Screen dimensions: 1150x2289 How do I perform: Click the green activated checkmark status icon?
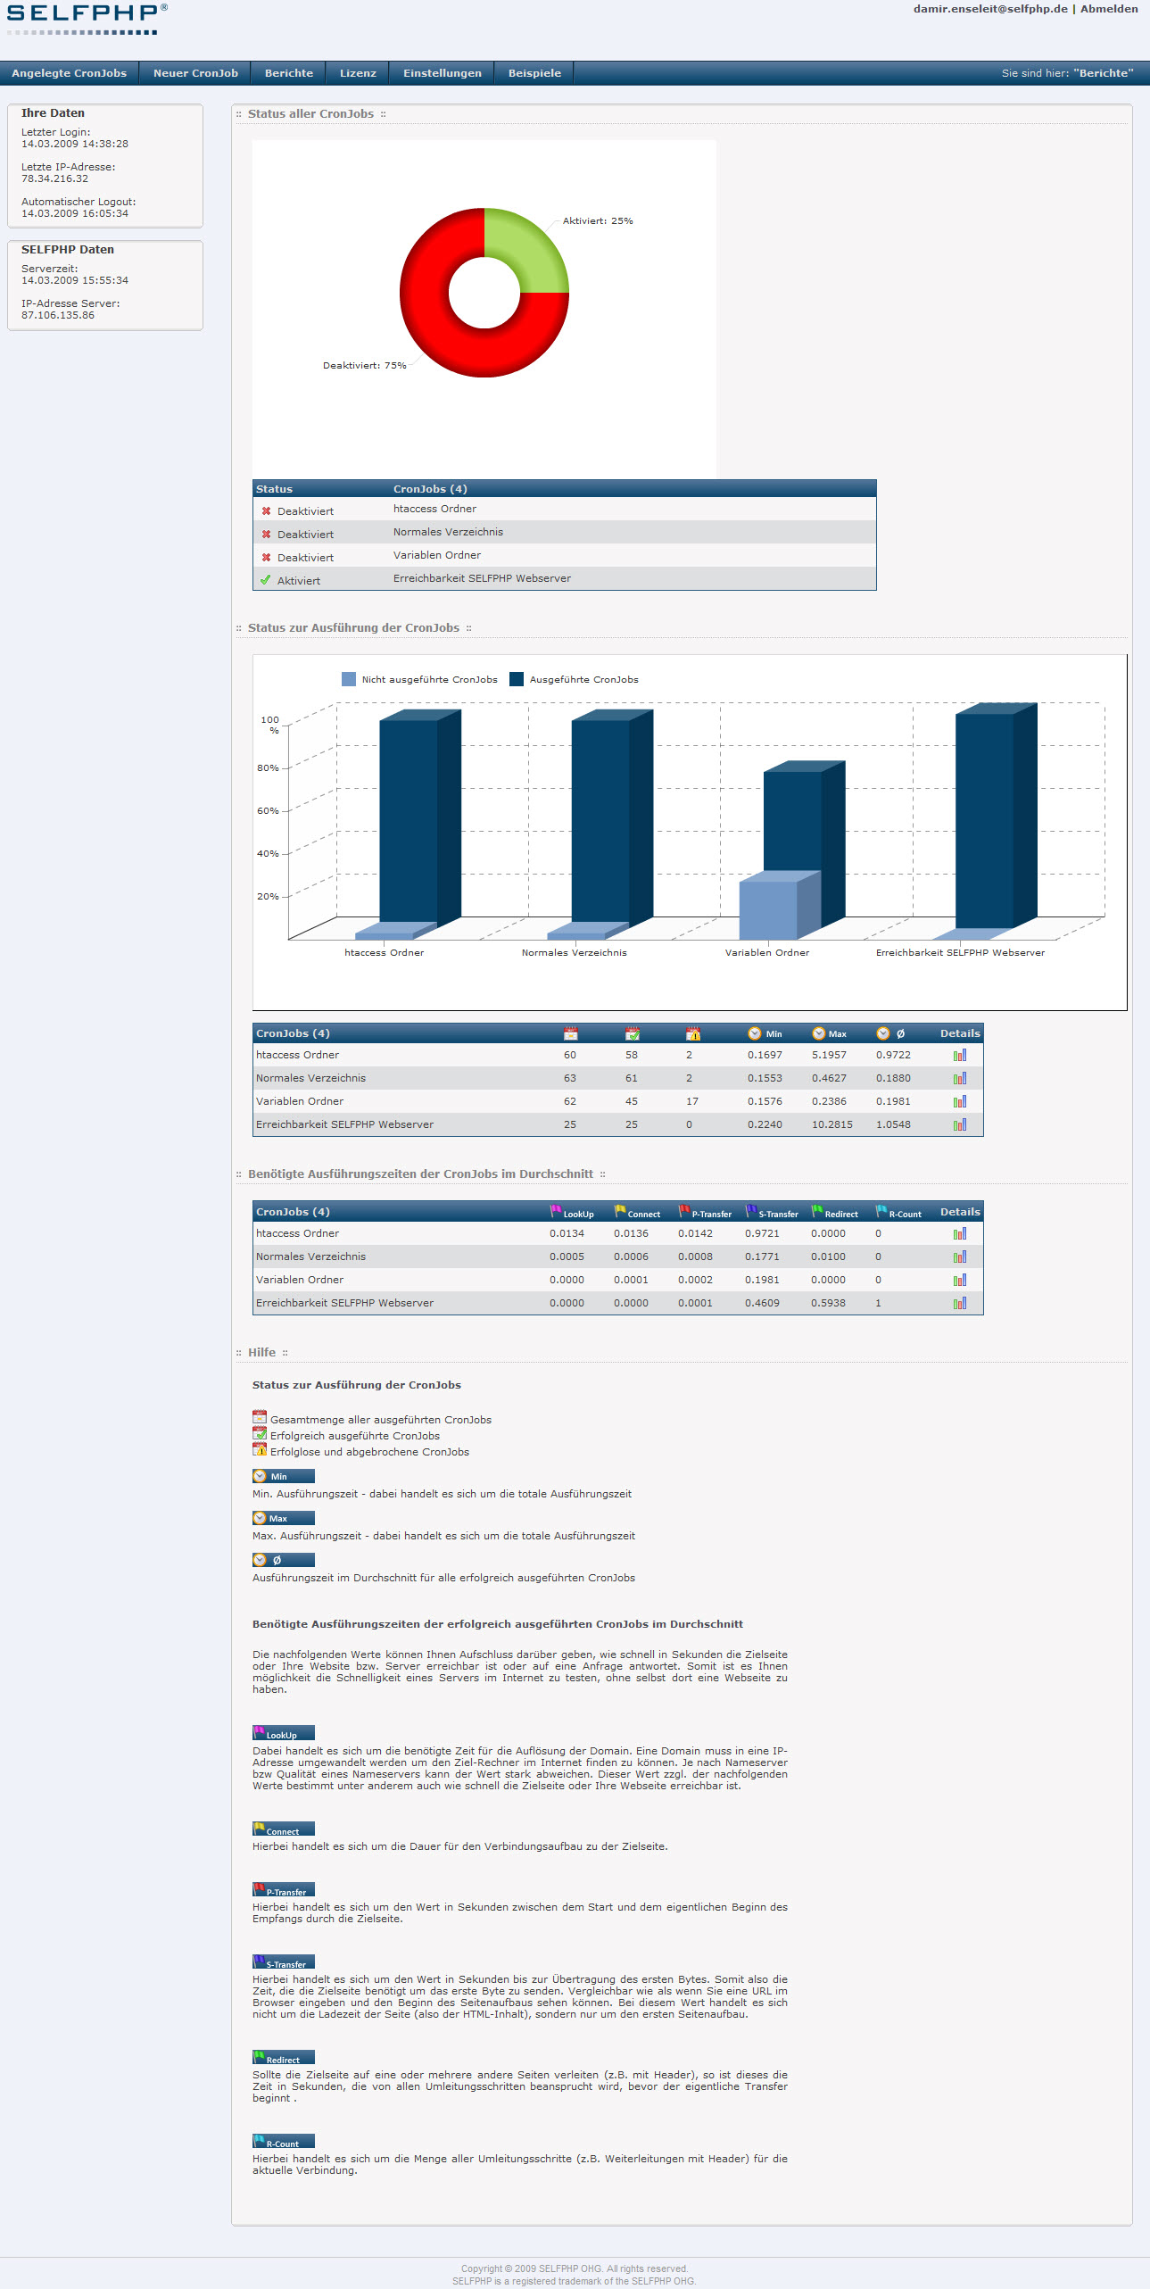point(266,580)
